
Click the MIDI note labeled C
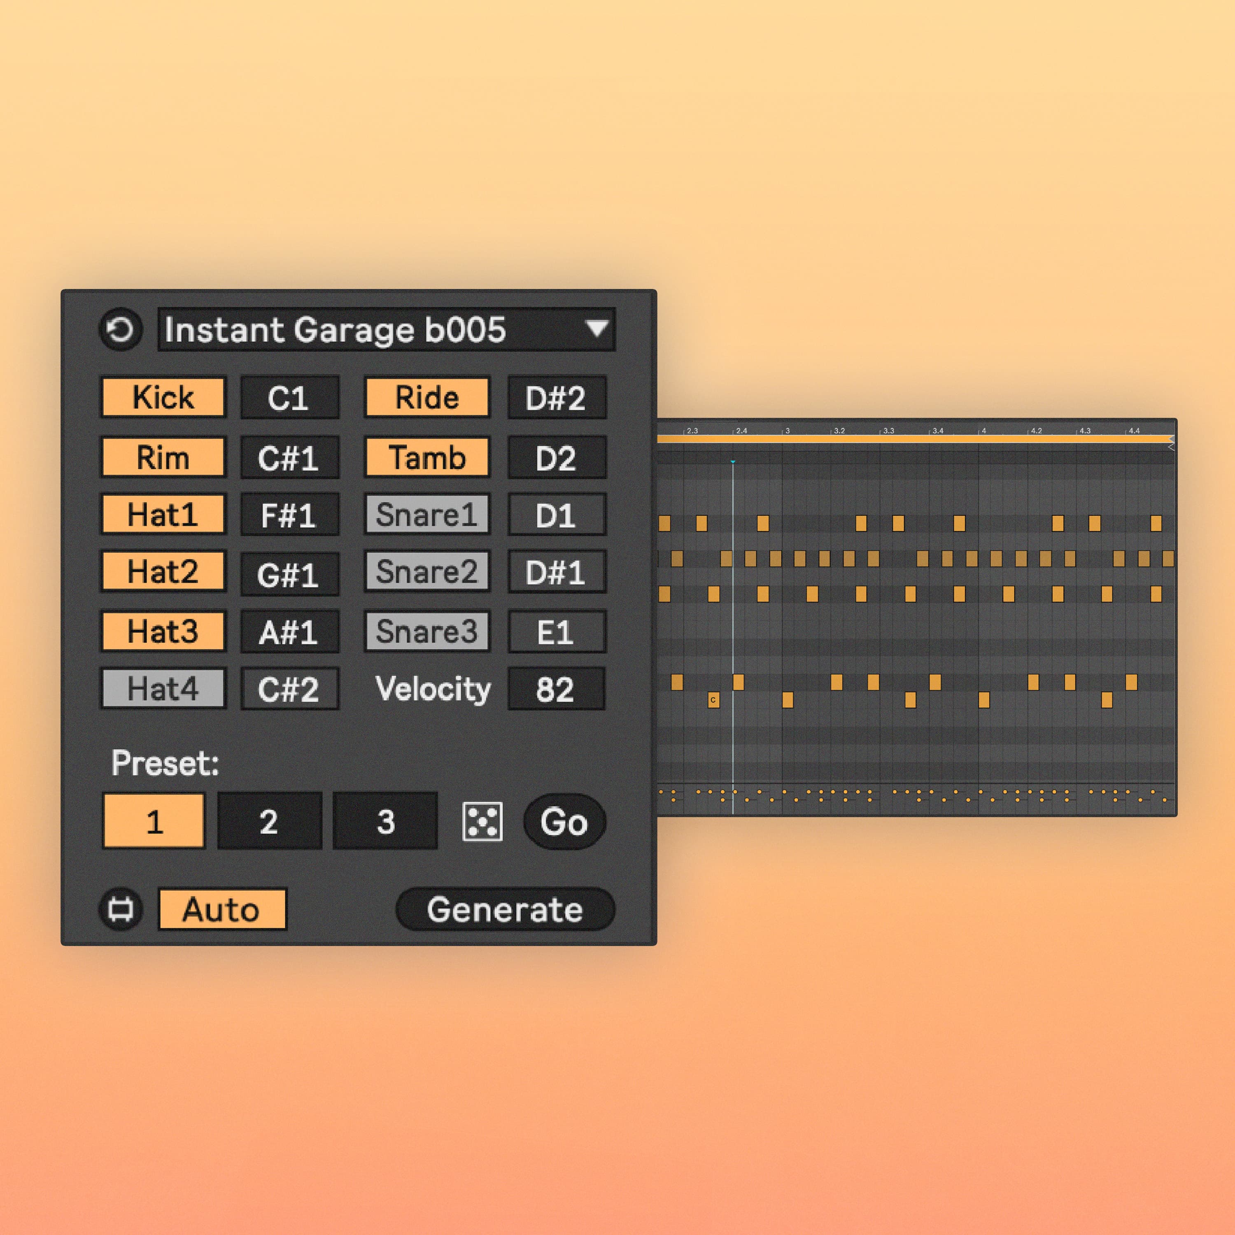point(713,700)
